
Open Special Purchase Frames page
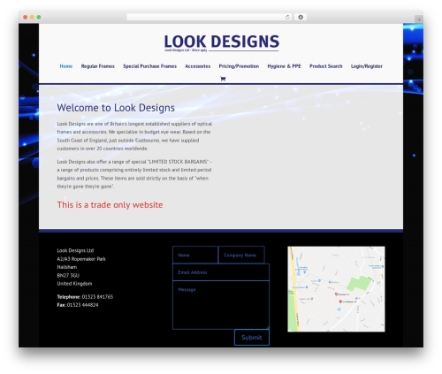click(149, 66)
